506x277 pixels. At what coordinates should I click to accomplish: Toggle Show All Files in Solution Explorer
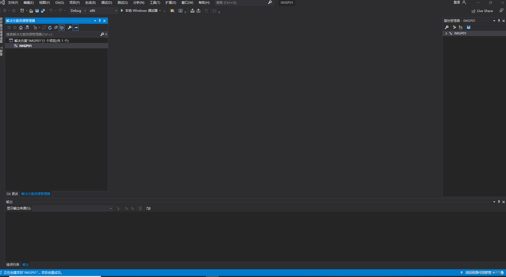pyautogui.click(x=62, y=28)
